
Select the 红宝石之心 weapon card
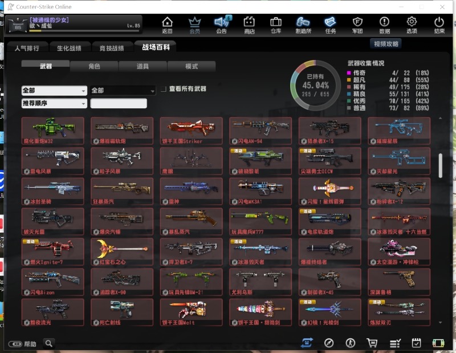click(122, 251)
